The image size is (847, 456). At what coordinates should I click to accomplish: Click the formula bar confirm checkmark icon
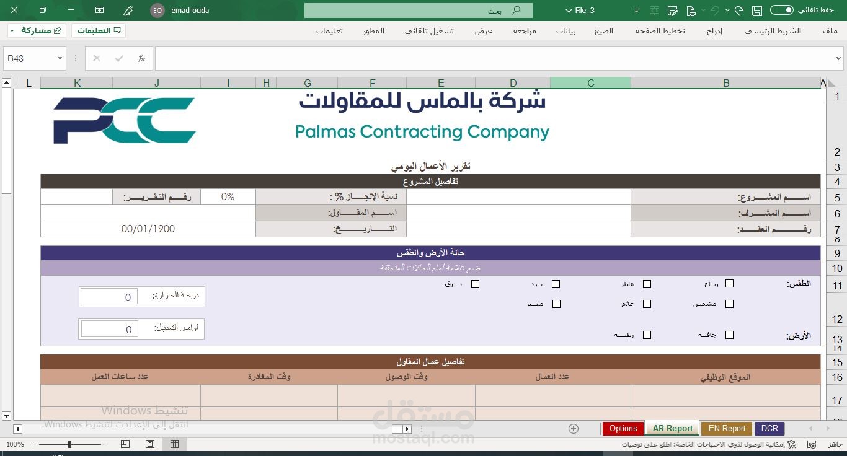tap(119, 58)
